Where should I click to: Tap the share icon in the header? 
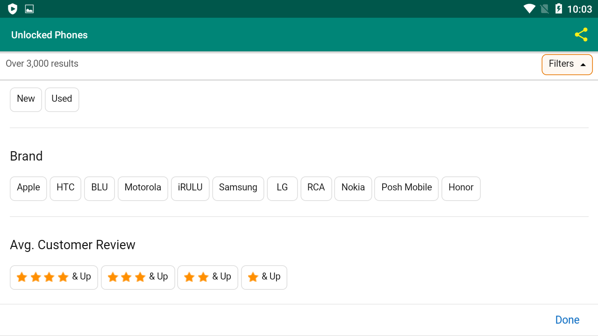pyautogui.click(x=581, y=35)
